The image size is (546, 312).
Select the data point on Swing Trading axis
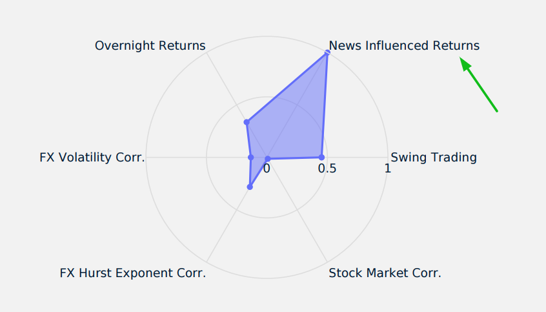321,157
